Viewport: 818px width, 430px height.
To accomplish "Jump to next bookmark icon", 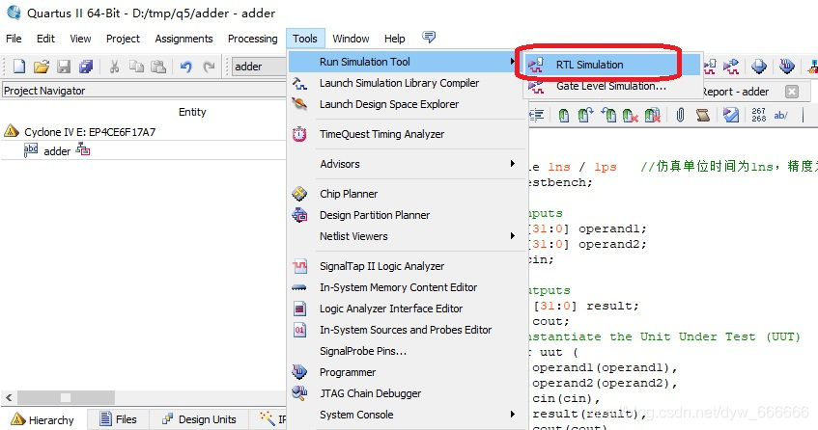I will [585, 115].
